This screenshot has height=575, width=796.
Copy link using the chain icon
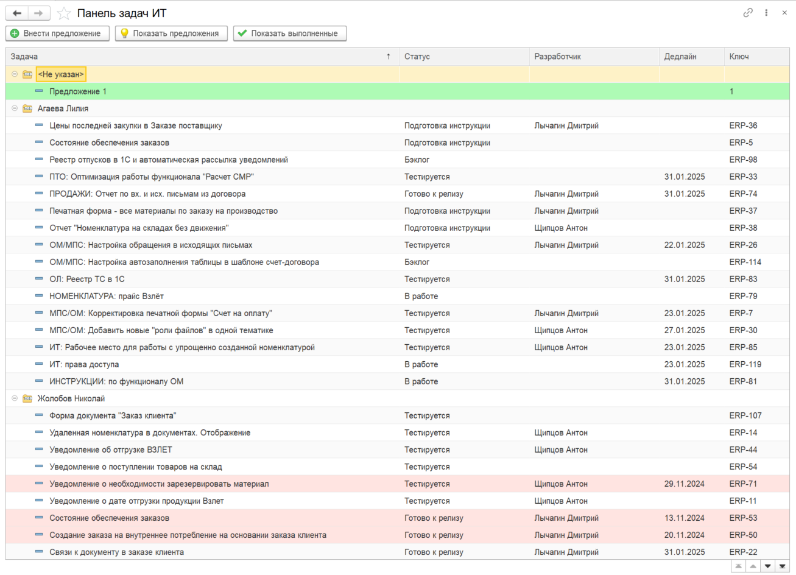(x=748, y=13)
